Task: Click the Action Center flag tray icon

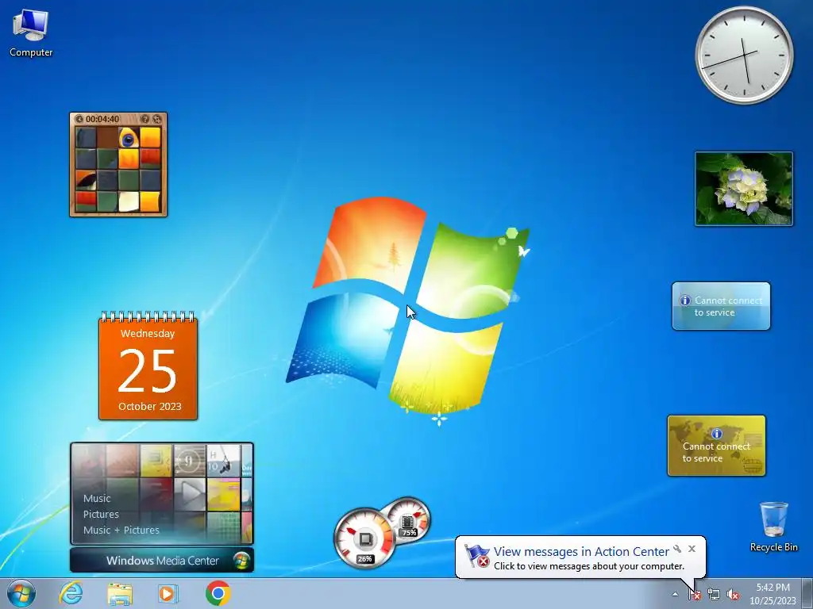Action: click(x=695, y=595)
